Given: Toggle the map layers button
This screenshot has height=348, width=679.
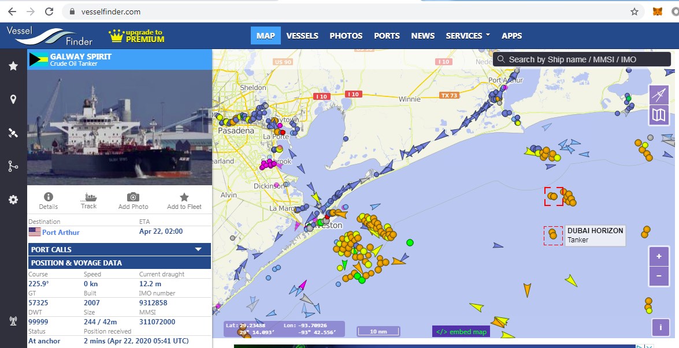Looking at the screenshot, I should (659, 115).
